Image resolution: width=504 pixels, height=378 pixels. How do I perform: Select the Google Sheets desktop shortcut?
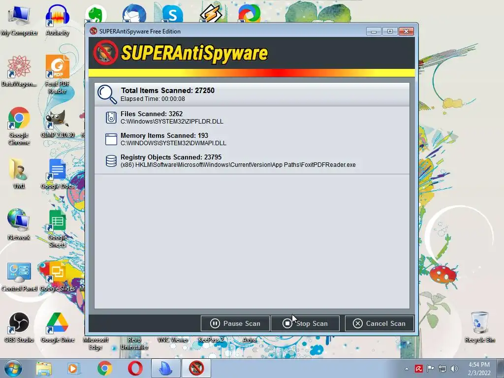[x=57, y=228]
